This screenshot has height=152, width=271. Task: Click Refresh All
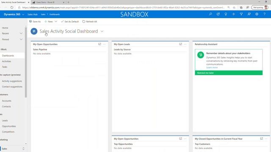coord(89,22)
